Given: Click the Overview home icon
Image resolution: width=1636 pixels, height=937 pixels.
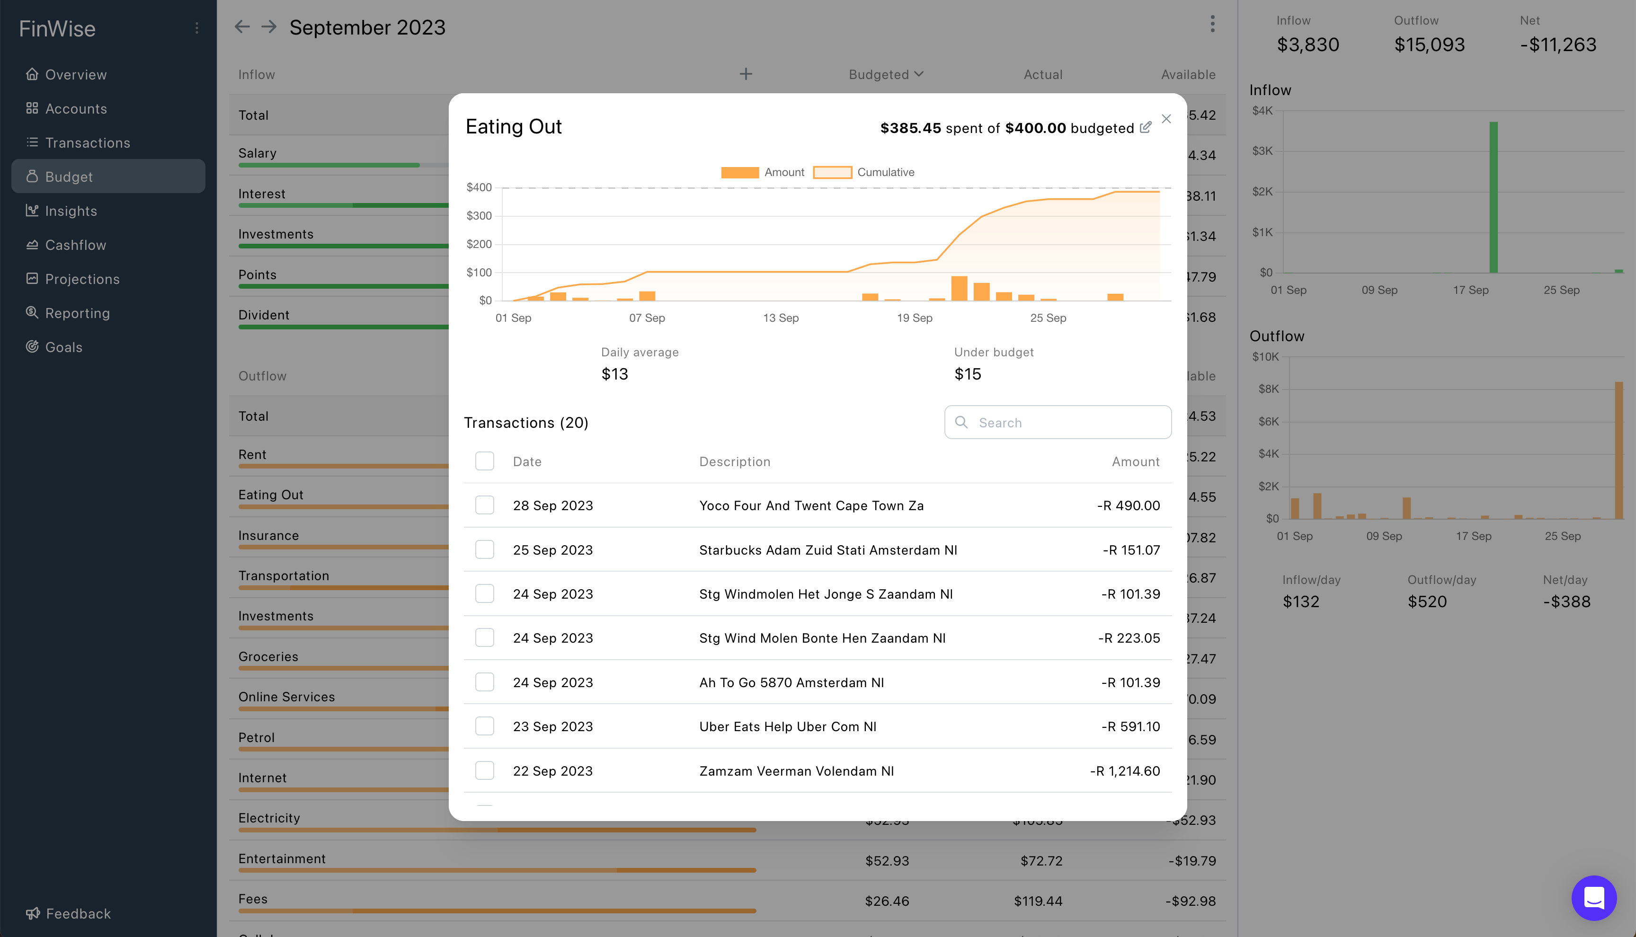Looking at the screenshot, I should click(32, 74).
